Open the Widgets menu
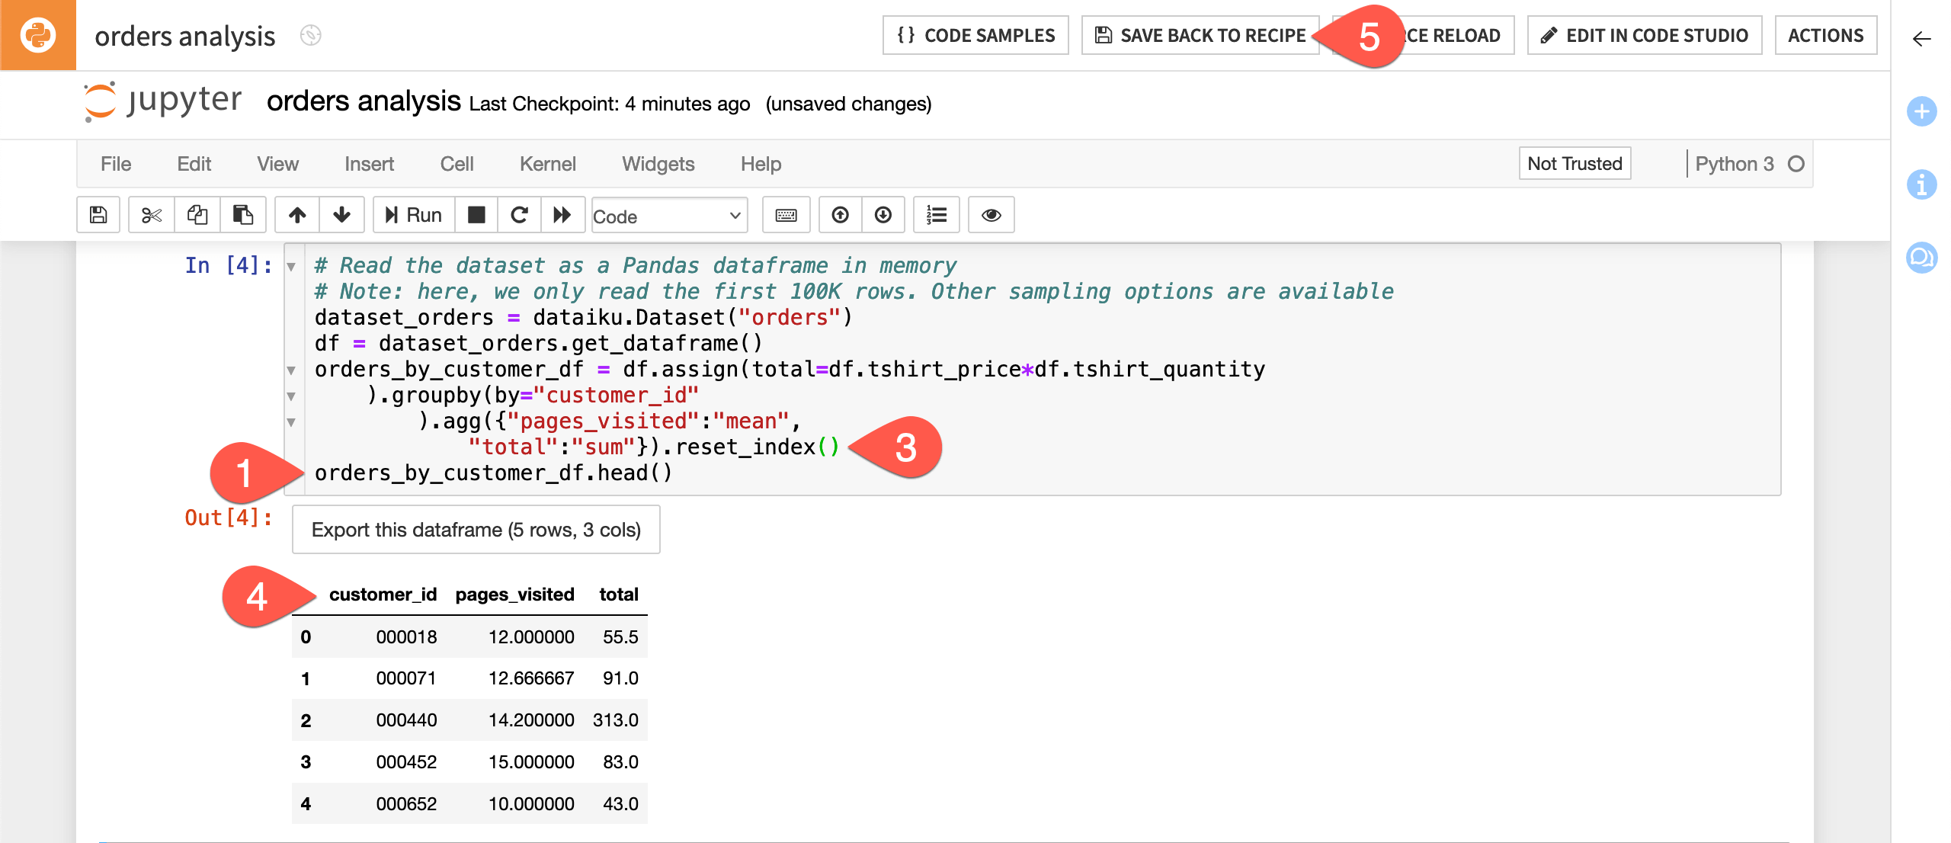 coord(658,163)
